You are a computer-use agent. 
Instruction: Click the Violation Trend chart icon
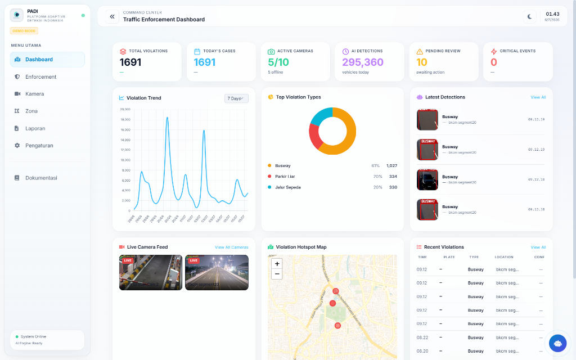(x=121, y=98)
